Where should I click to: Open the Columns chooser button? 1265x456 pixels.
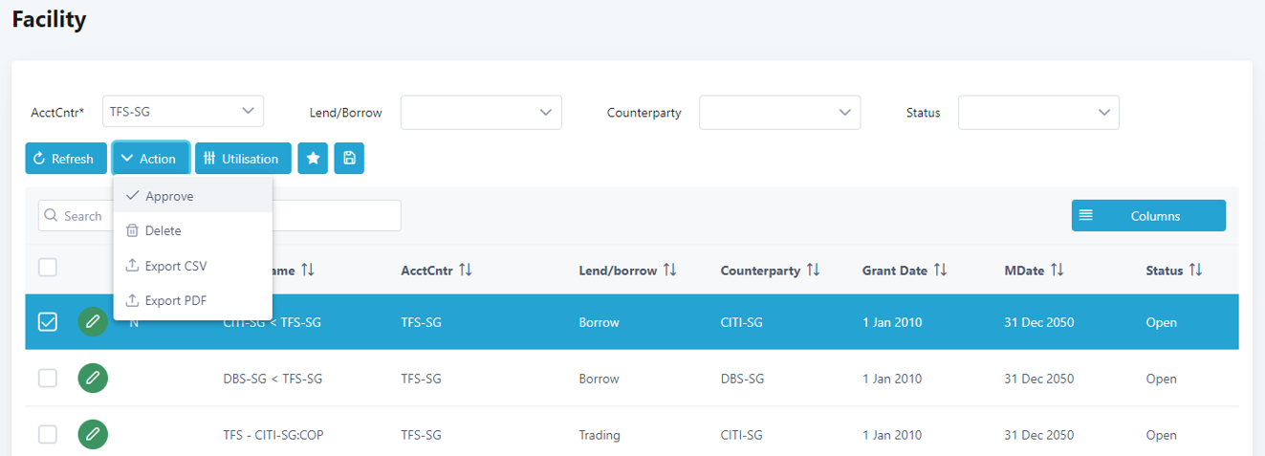tap(1148, 216)
